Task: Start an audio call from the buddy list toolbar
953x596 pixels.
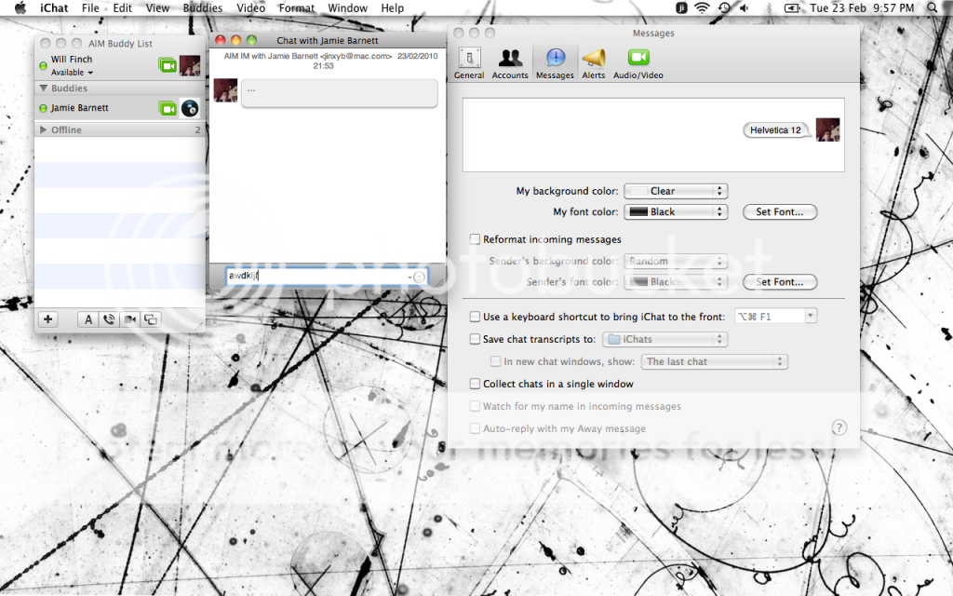Action: (x=109, y=319)
